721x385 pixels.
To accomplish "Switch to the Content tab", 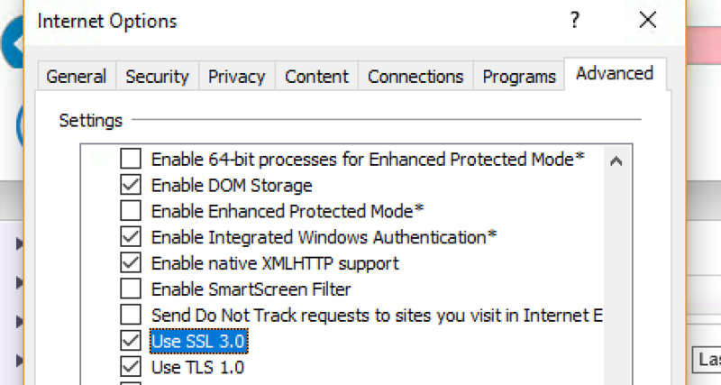I will click(x=317, y=77).
